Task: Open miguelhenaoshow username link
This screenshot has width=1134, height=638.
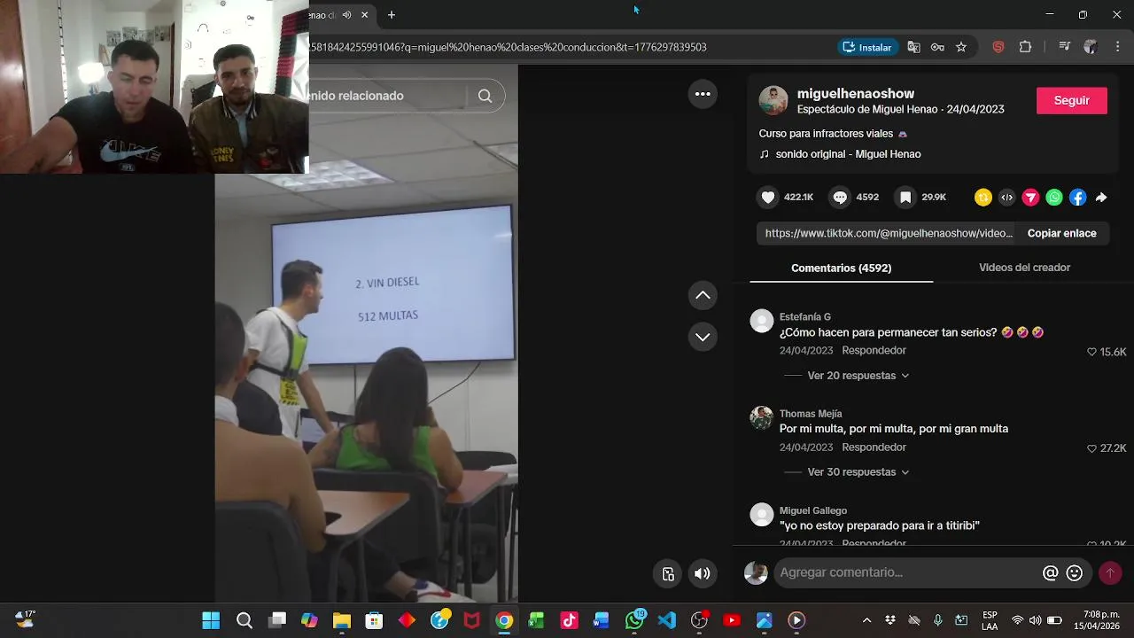Action: [855, 93]
